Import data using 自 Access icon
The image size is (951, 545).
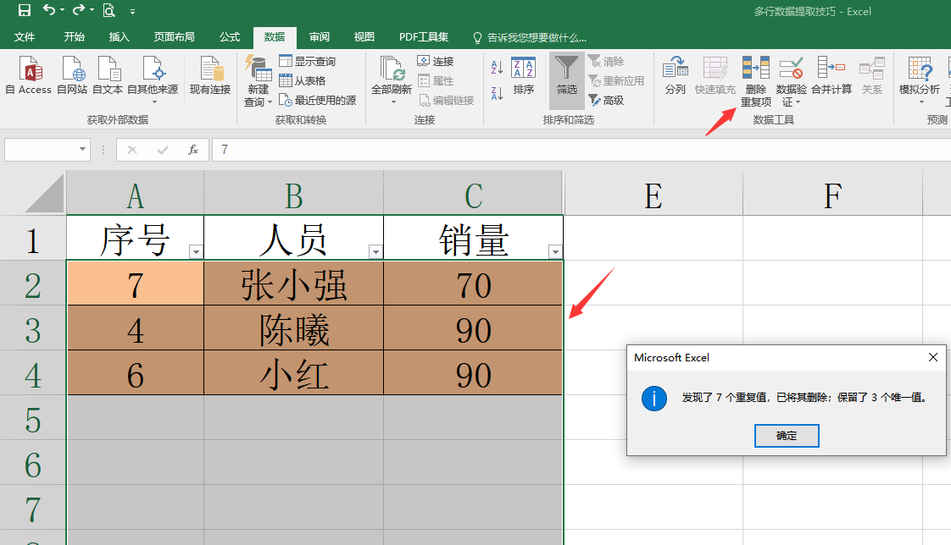(29, 75)
